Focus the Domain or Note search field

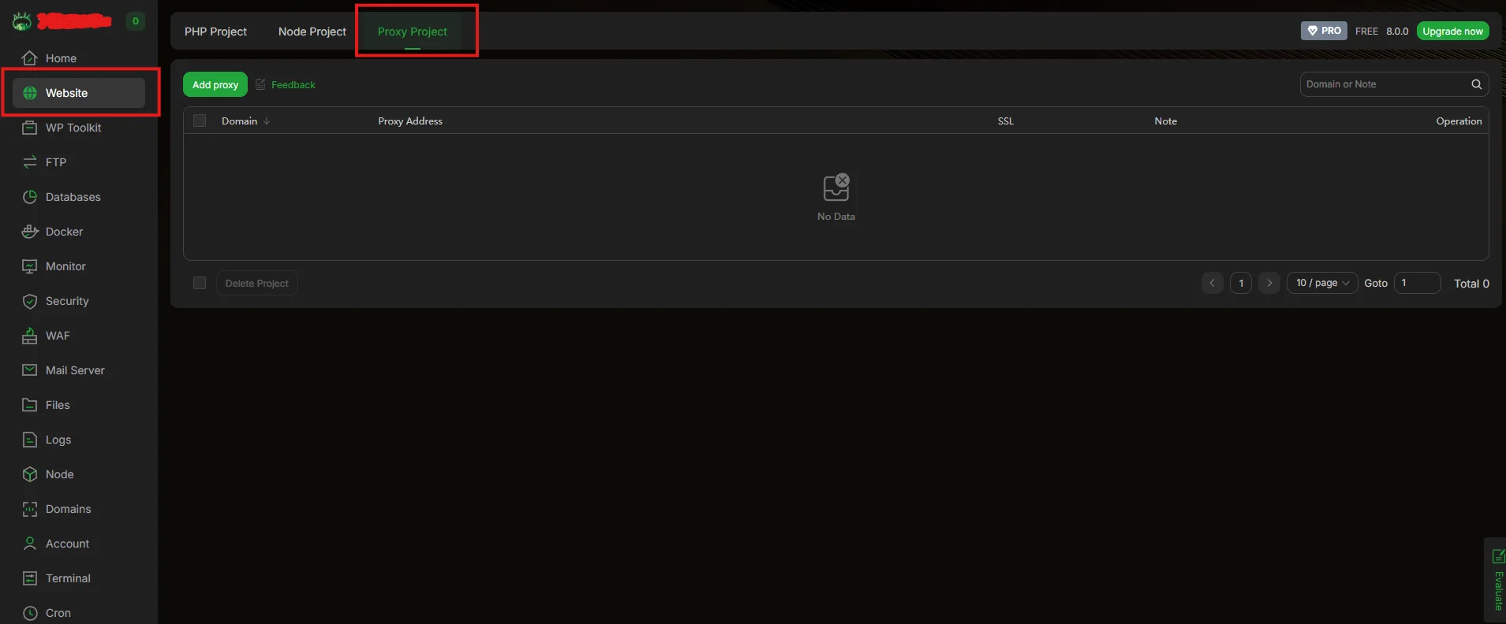pyautogui.click(x=1385, y=84)
